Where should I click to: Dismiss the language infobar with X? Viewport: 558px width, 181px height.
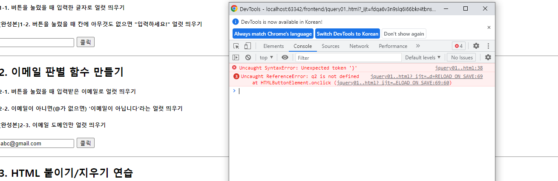coord(489,27)
